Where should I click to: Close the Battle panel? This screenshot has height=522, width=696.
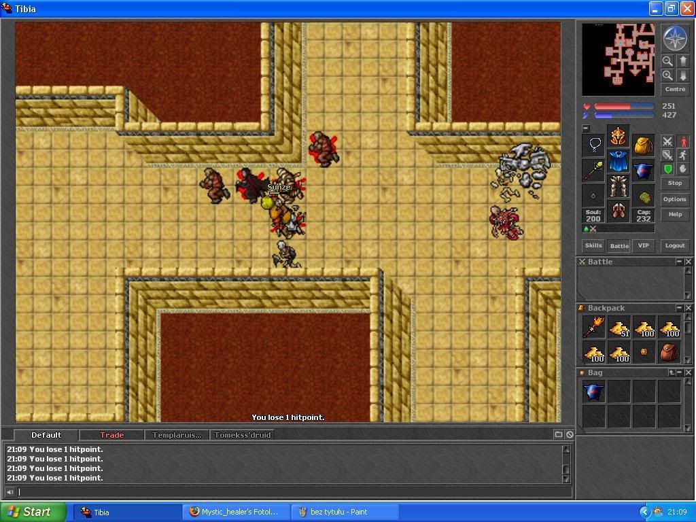[x=688, y=262]
